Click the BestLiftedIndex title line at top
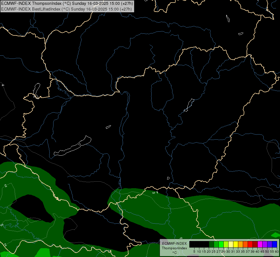This screenshot has width=280, height=257. click(66, 9)
